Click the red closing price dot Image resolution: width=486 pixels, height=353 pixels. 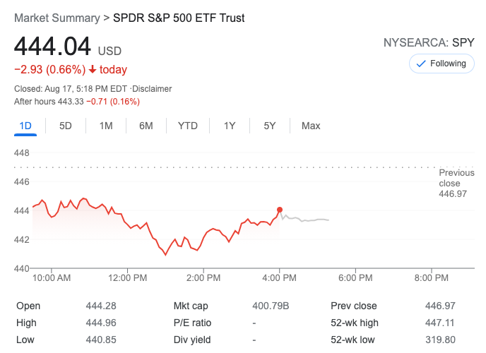280,210
